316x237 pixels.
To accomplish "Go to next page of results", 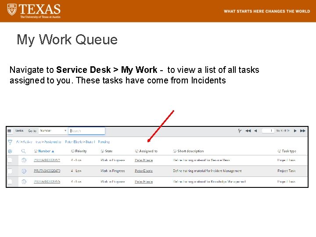I will click(x=295, y=131).
